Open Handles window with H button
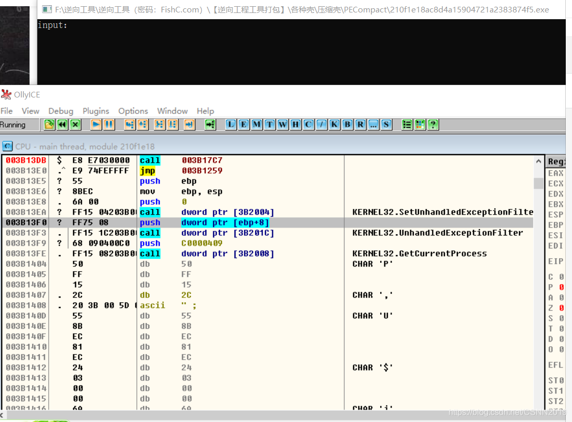 point(296,125)
